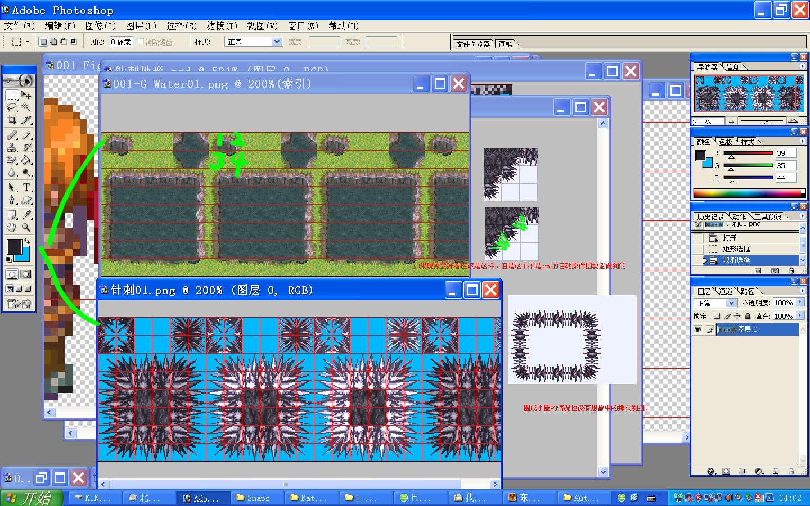Select the Move tool
This screenshot has width=810, height=506.
point(26,95)
